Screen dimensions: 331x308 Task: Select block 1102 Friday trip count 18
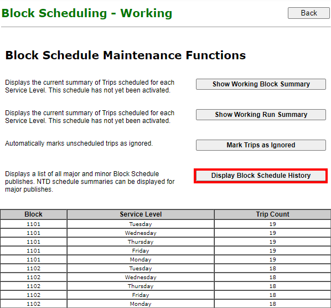[x=272, y=295]
